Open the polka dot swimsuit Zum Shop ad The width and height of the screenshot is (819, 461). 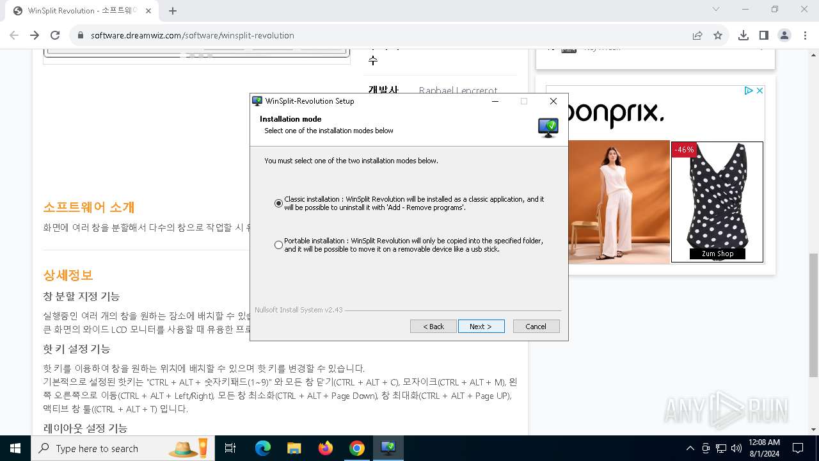(717, 202)
